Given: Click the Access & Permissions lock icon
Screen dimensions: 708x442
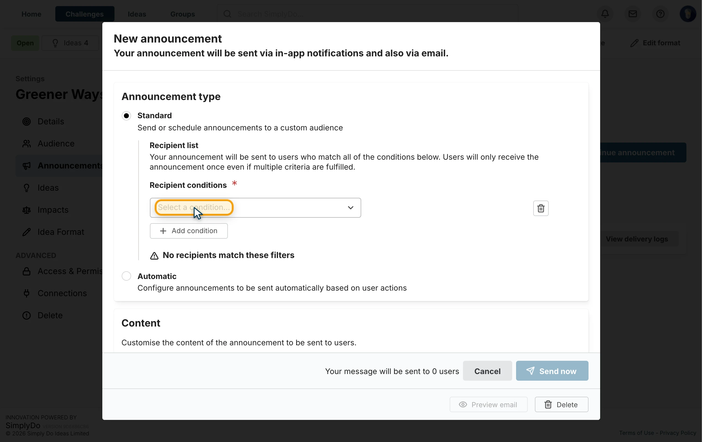Looking at the screenshot, I should point(27,271).
